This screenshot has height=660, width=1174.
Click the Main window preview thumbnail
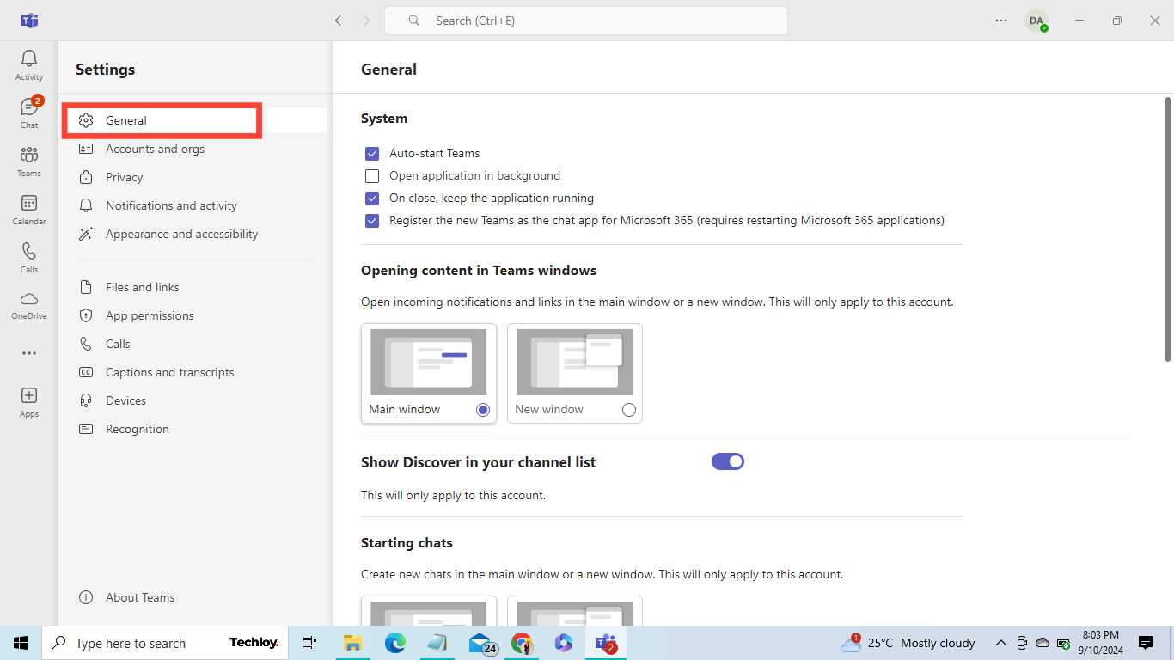point(429,362)
